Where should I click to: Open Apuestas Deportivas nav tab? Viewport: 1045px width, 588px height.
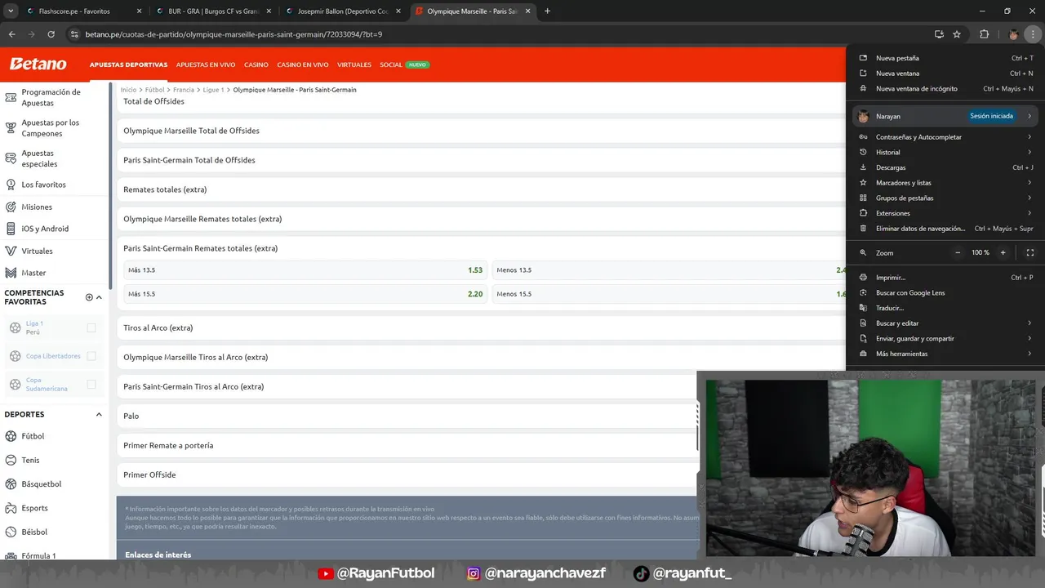pyautogui.click(x=128, y=65)
